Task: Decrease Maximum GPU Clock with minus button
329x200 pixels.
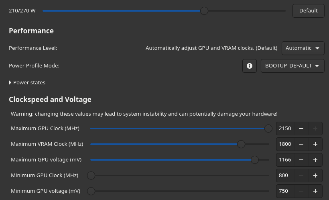Action: pyautogui.click(x=301, y=129)
